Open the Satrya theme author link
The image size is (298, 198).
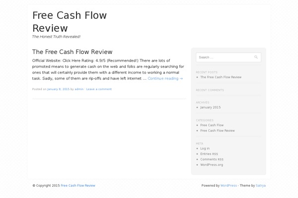261,186
